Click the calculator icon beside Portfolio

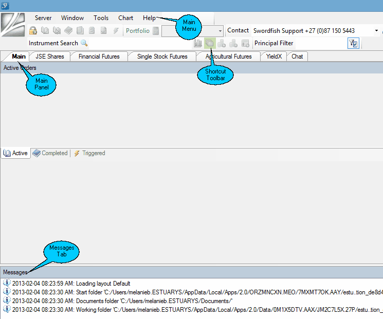point(156,31)
